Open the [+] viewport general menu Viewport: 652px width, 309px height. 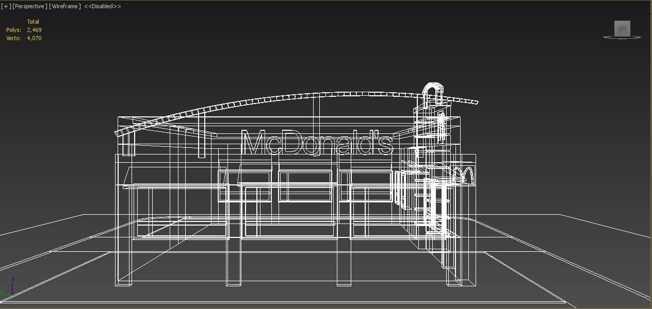pyautogui.click(x=6, y=6)
